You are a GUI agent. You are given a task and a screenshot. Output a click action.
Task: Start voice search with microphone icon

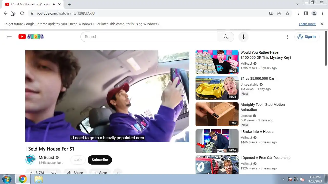click(243, 37)
